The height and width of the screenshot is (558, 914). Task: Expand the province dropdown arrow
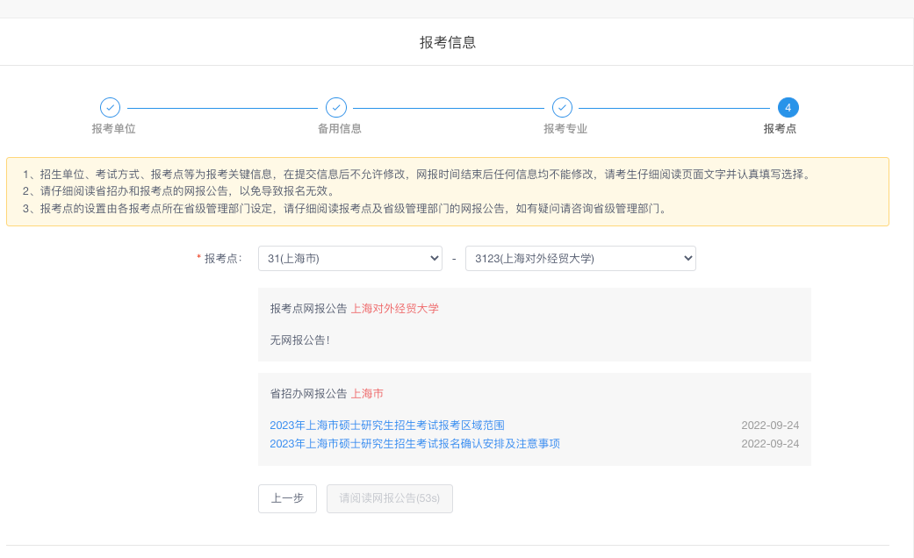point(435,258)
